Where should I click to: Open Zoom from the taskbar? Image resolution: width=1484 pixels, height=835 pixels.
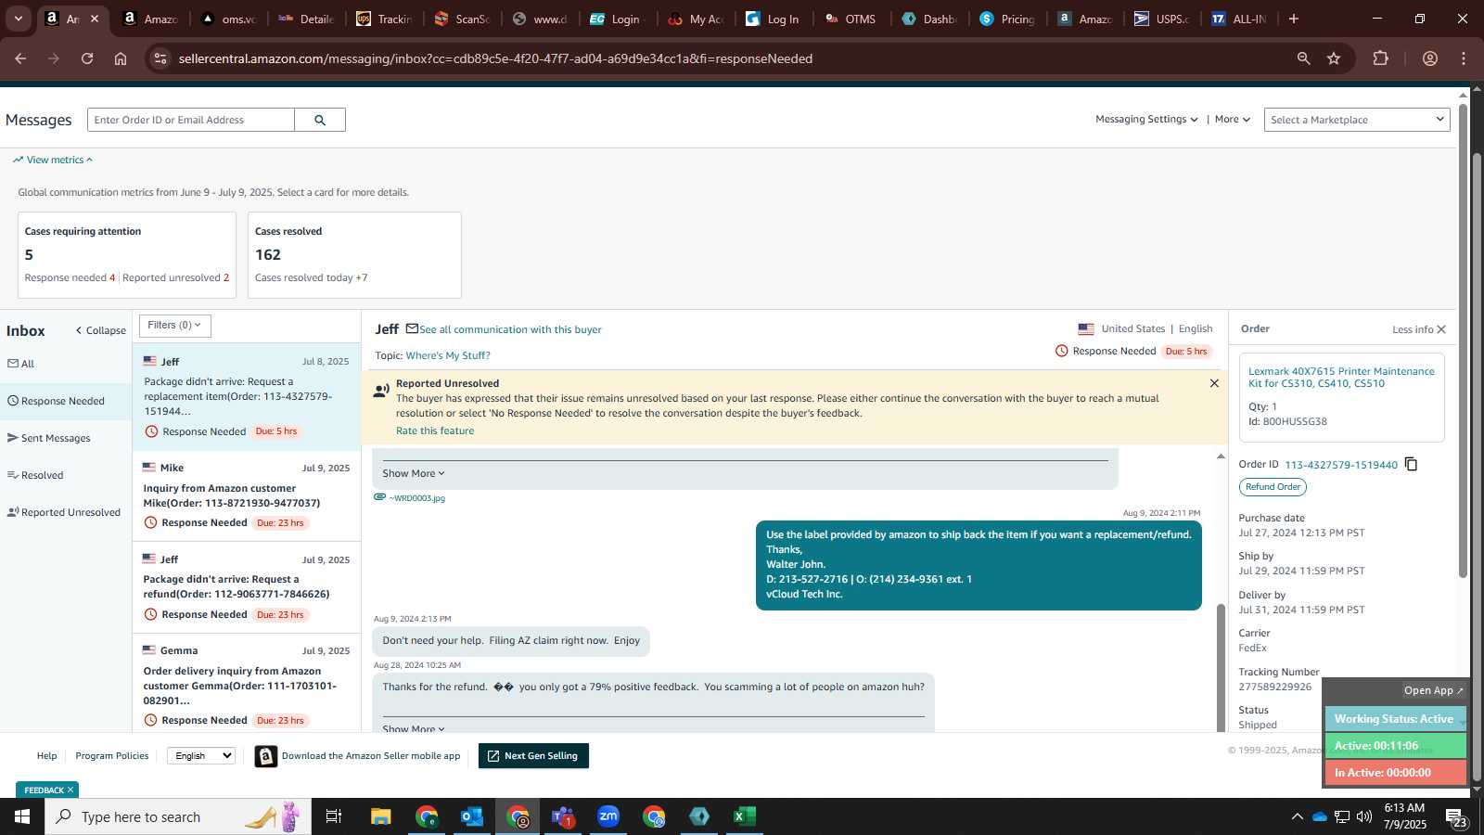[x=608, y=816]
